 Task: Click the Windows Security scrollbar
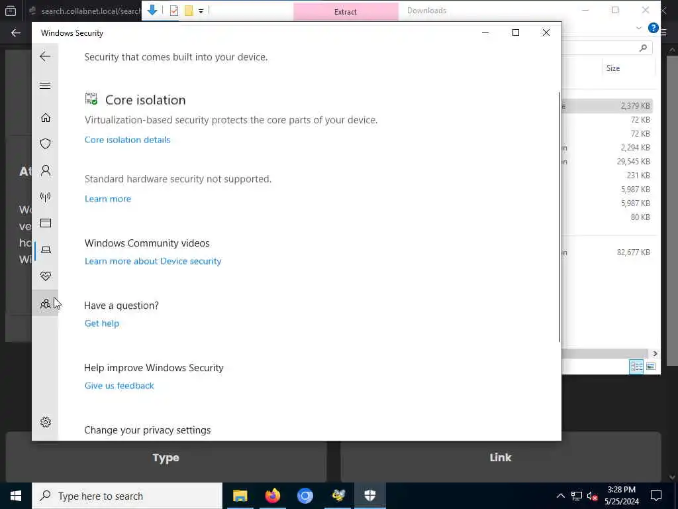click(x=559, y=217)
